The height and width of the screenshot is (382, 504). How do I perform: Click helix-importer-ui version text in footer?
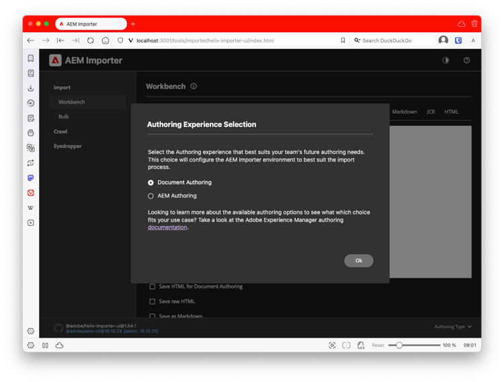click(x=101, y=326)
